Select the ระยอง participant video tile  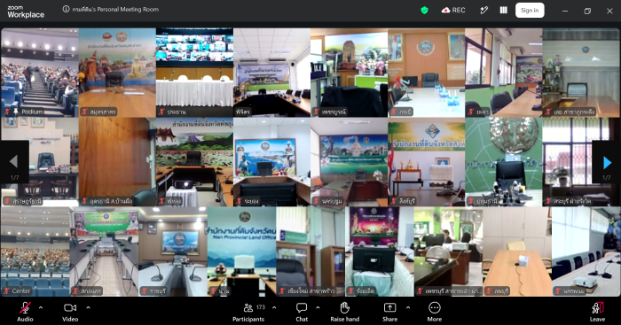pos(271,162)
